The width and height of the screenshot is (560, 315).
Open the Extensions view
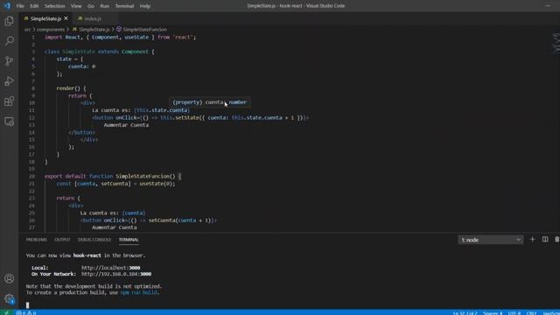[10, 101]
